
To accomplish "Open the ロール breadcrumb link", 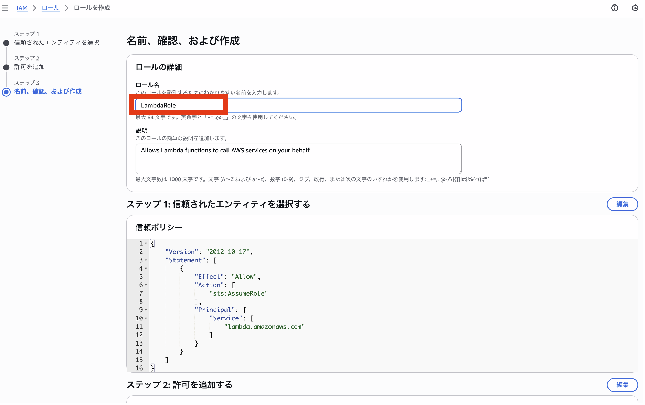I will pos(51,8).
